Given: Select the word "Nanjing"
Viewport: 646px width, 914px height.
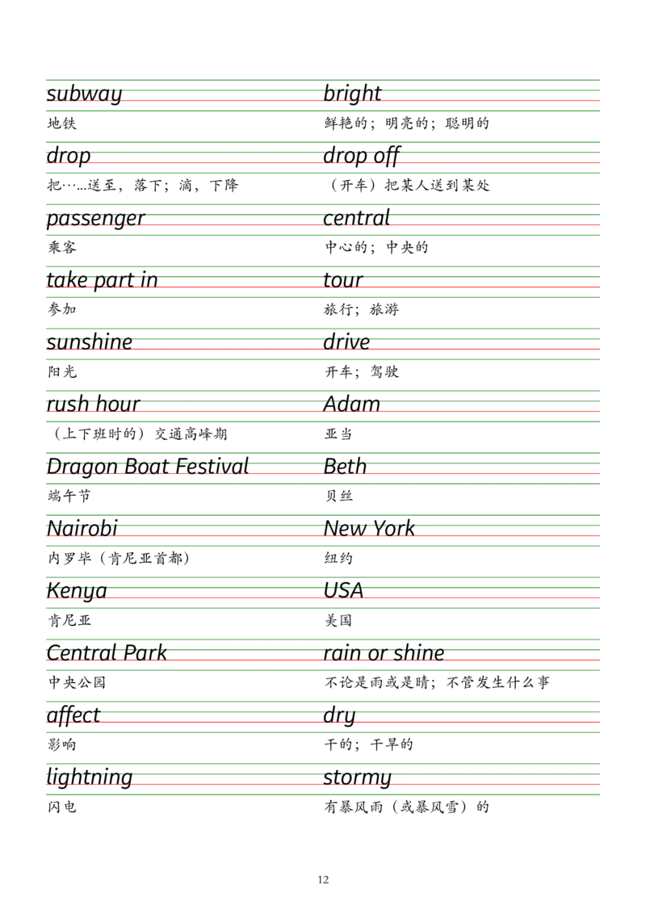Looking at the screenshot, I should coord(82,529).
